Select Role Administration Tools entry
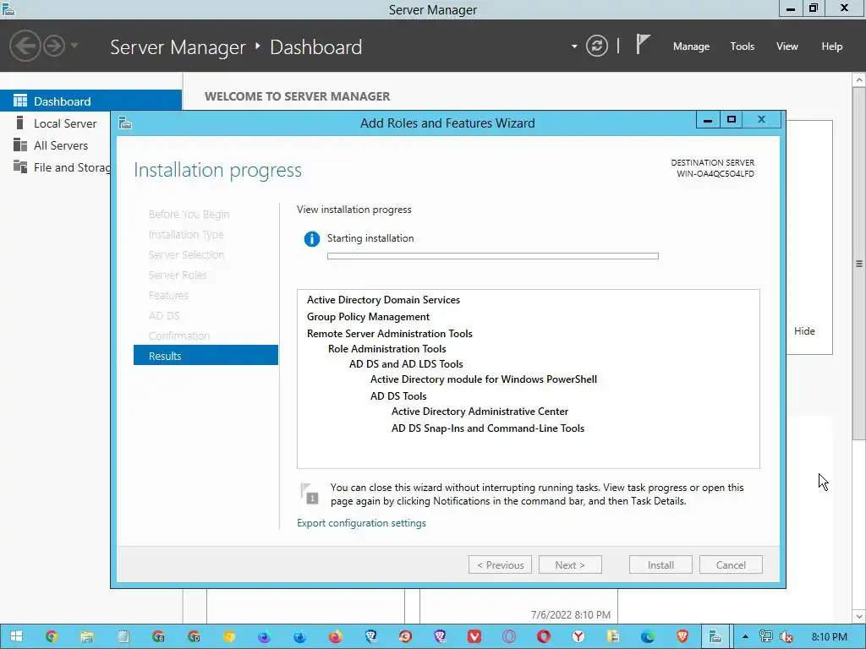This screenshot has height=649, width=866. point(386,349)
